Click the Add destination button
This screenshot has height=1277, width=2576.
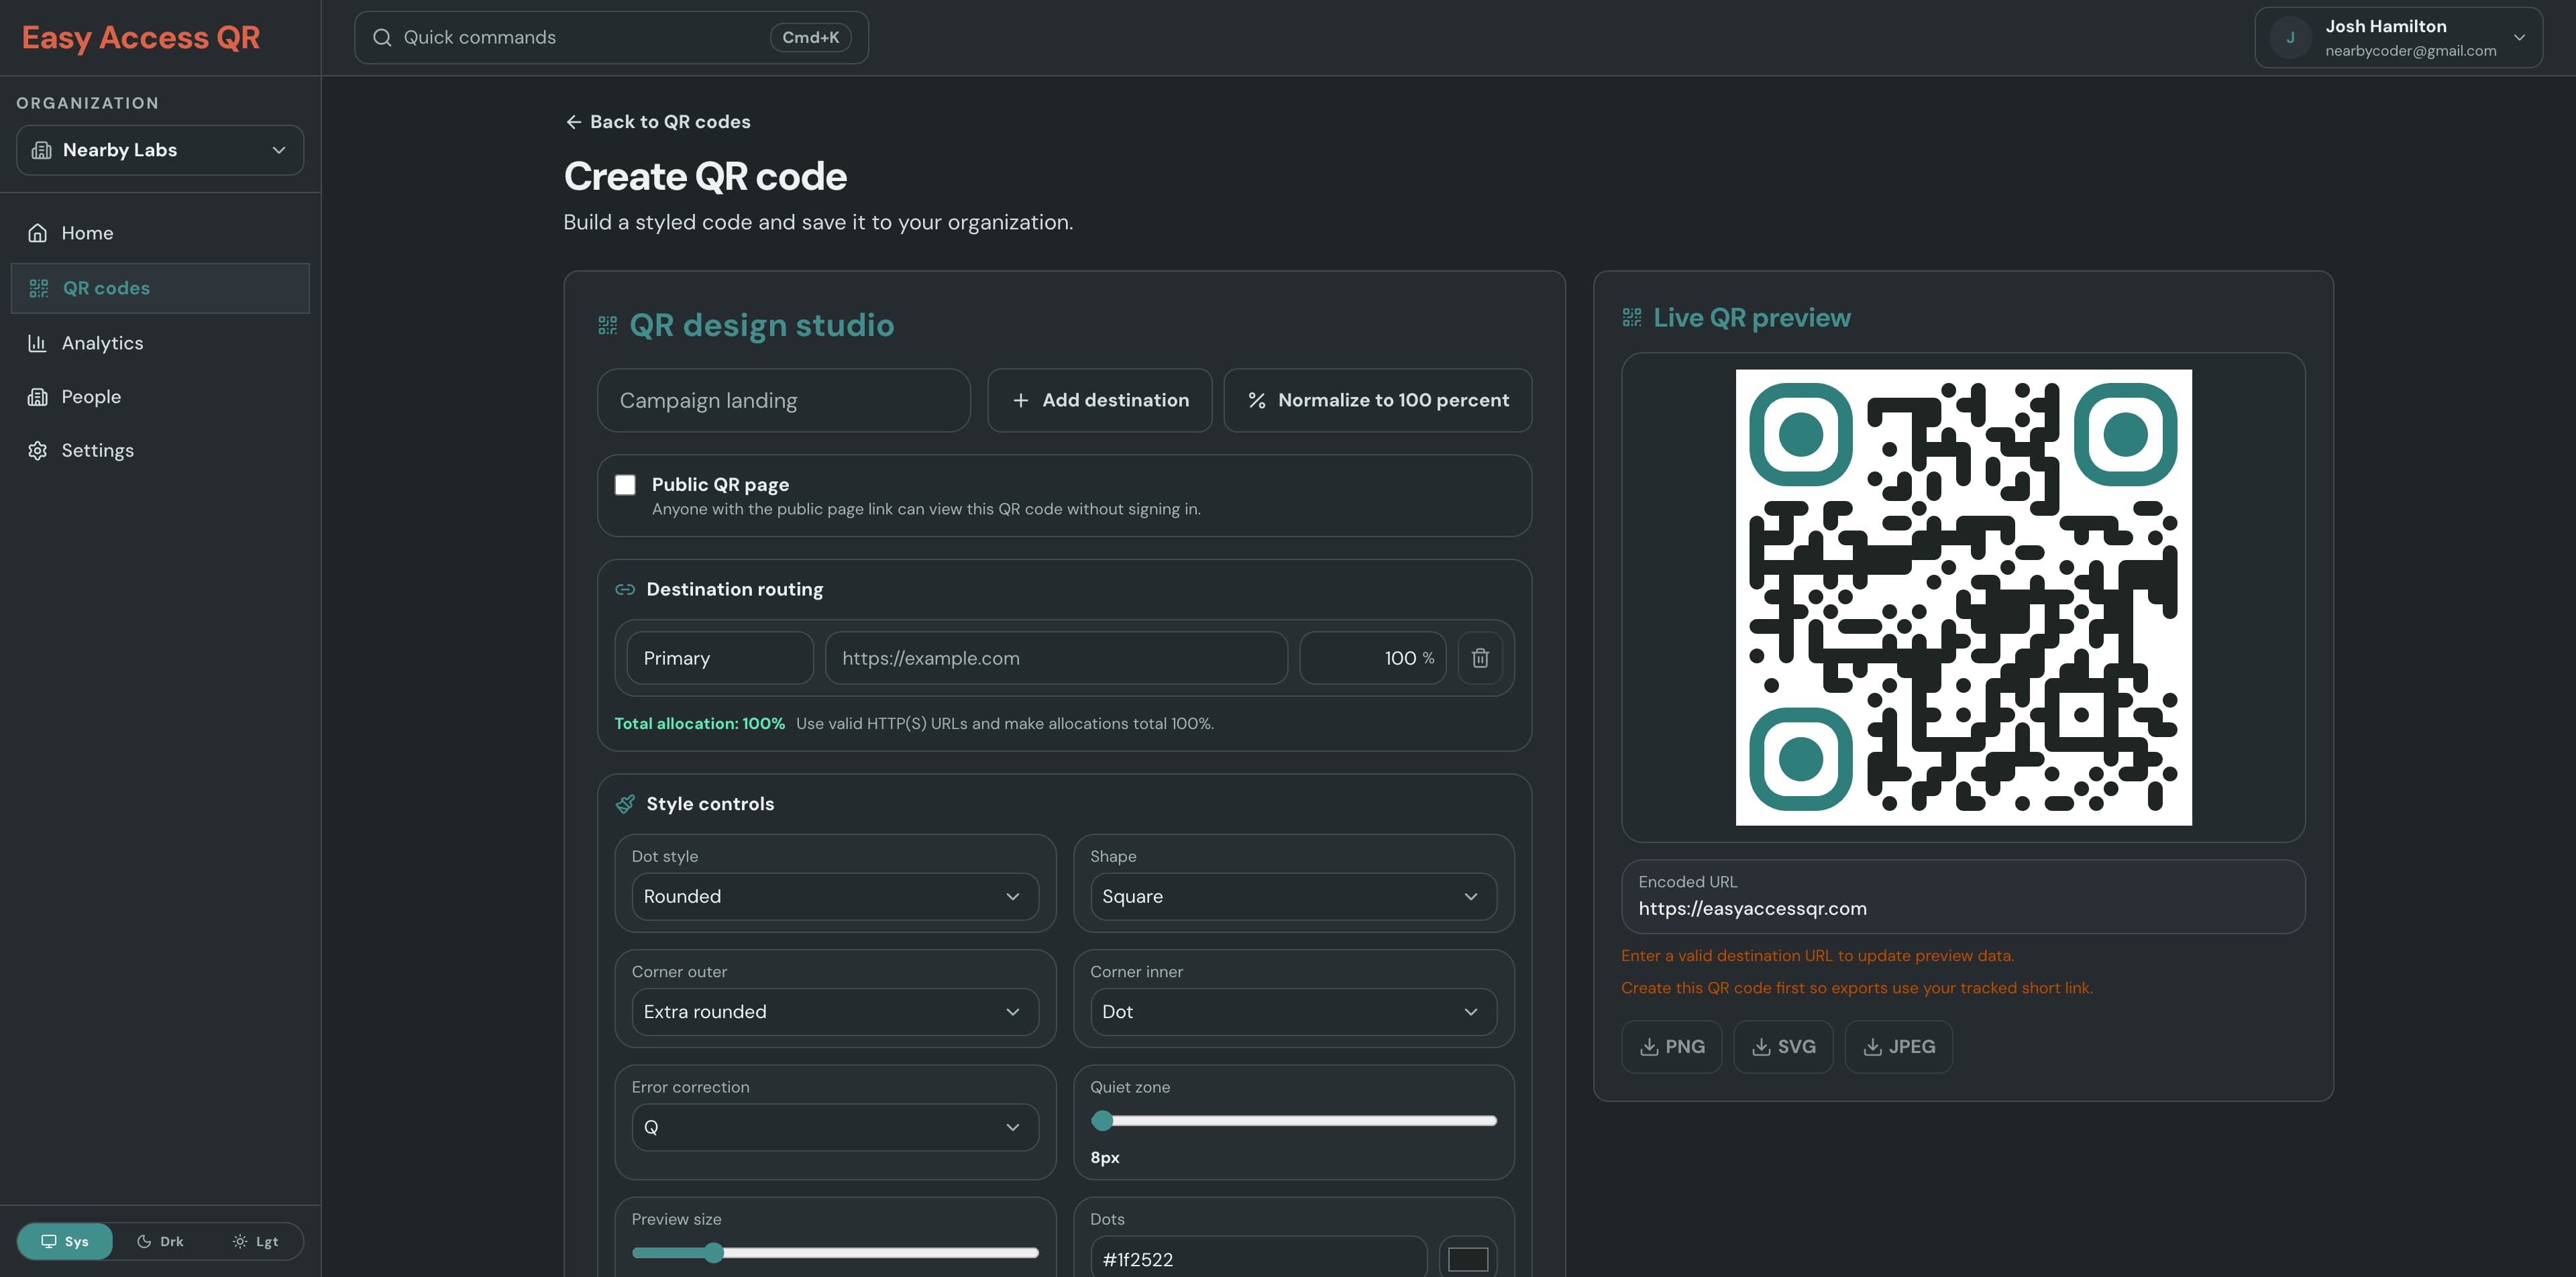(1100, 400)
